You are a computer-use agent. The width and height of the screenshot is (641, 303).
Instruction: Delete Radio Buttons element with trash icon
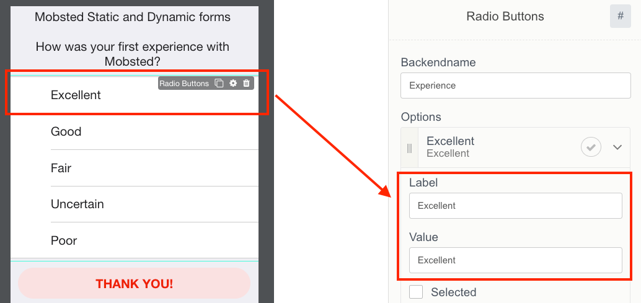[246, 83]
